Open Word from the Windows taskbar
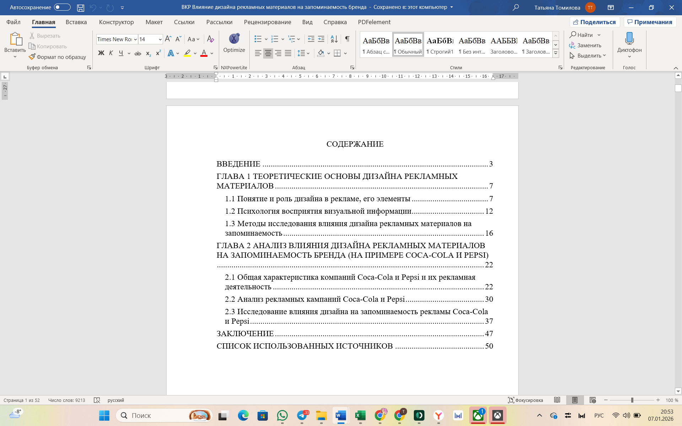This screenshot has height=426, width=682. tap(340, 415)
